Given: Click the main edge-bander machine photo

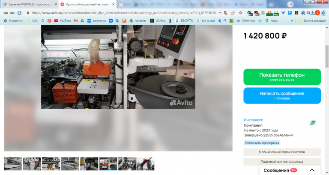Looking at the screenshot, I should click(118, 67).
